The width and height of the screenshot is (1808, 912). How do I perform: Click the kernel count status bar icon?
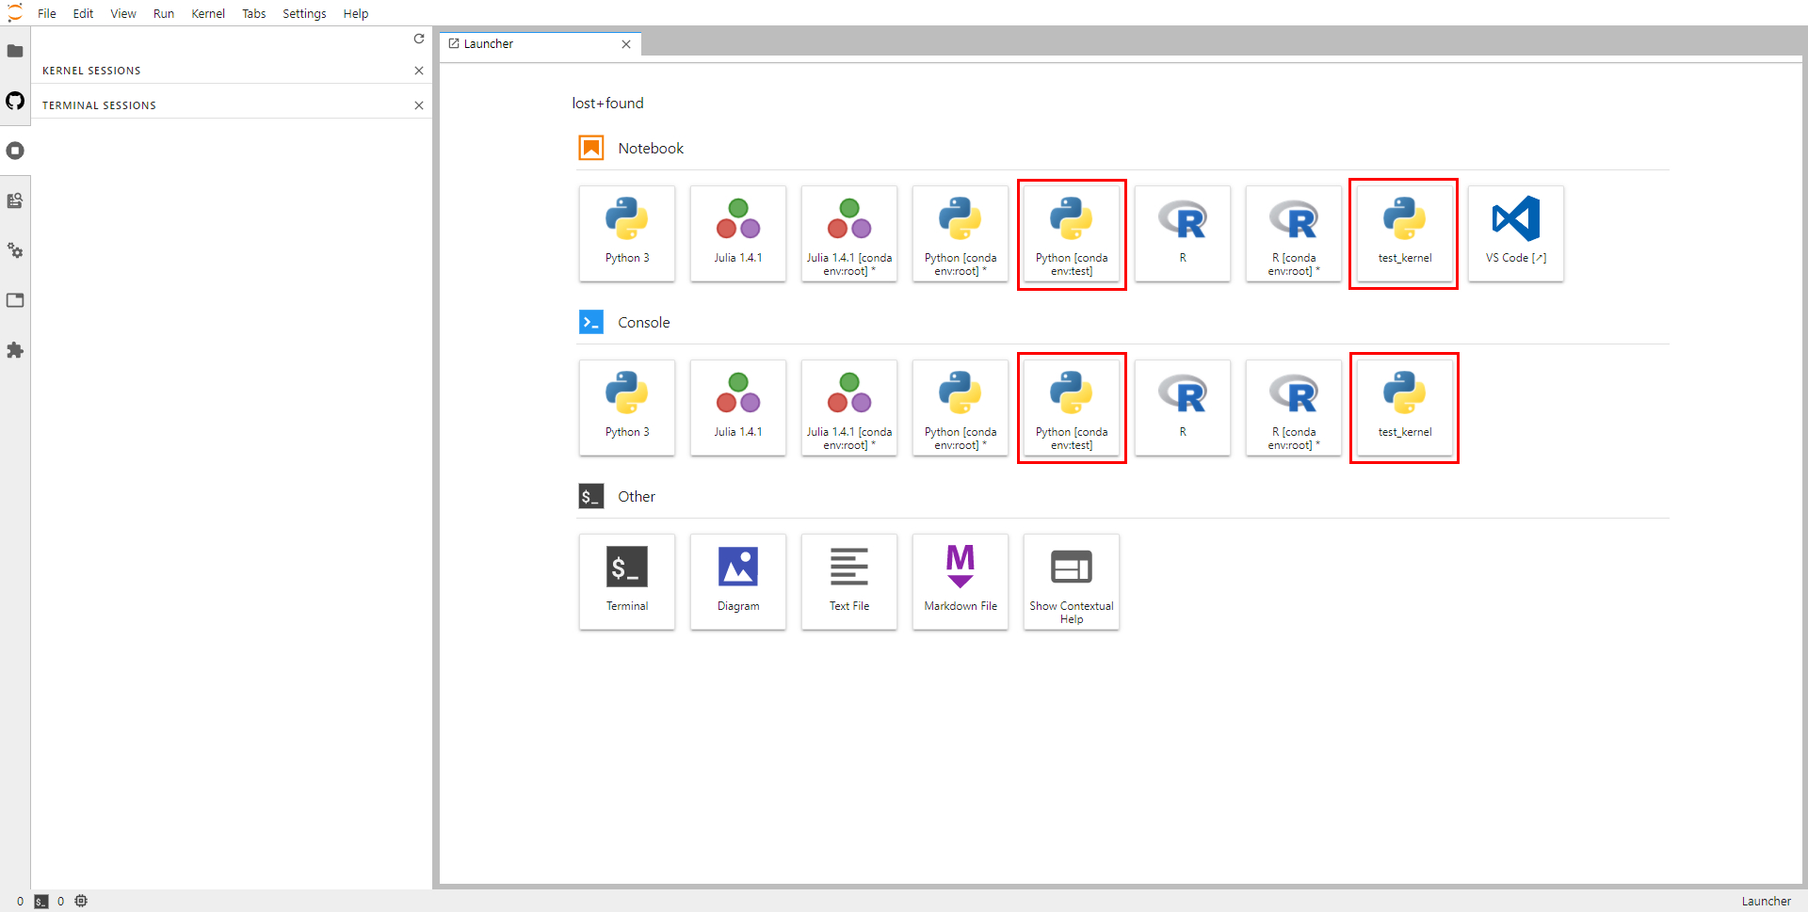(x=81, y=902)
